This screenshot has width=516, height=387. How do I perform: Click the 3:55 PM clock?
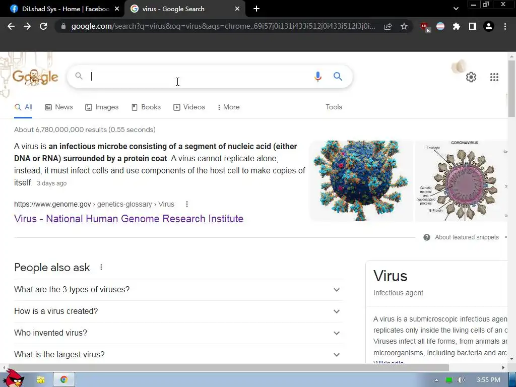(x=488, y=380)
